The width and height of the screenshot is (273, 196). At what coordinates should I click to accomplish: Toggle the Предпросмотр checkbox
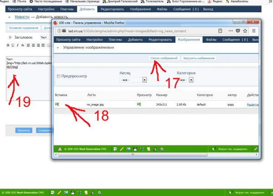point(59,76)
